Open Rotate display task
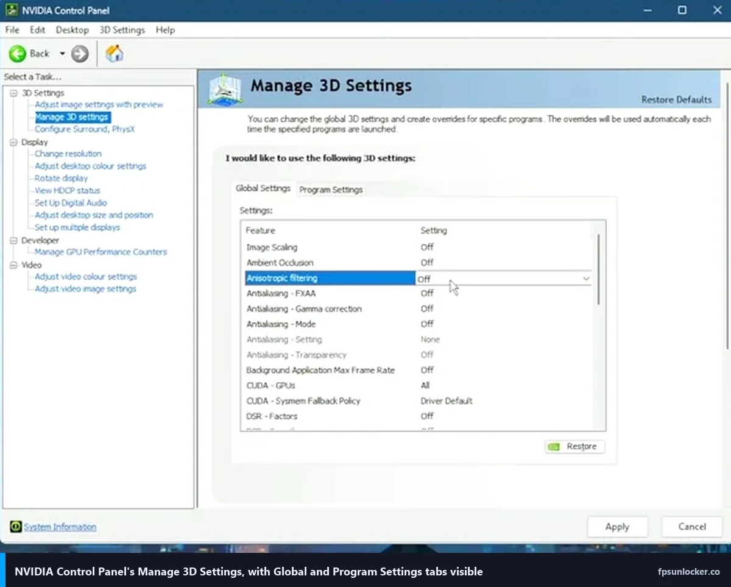The height and width of the screenshot is (587, 731). [x=61, y=178]
